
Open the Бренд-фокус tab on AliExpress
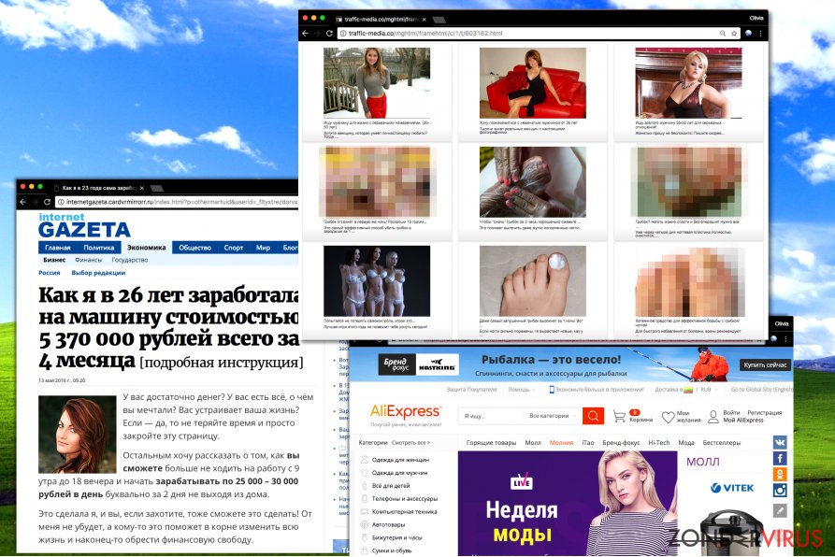(x=621, y=443)
